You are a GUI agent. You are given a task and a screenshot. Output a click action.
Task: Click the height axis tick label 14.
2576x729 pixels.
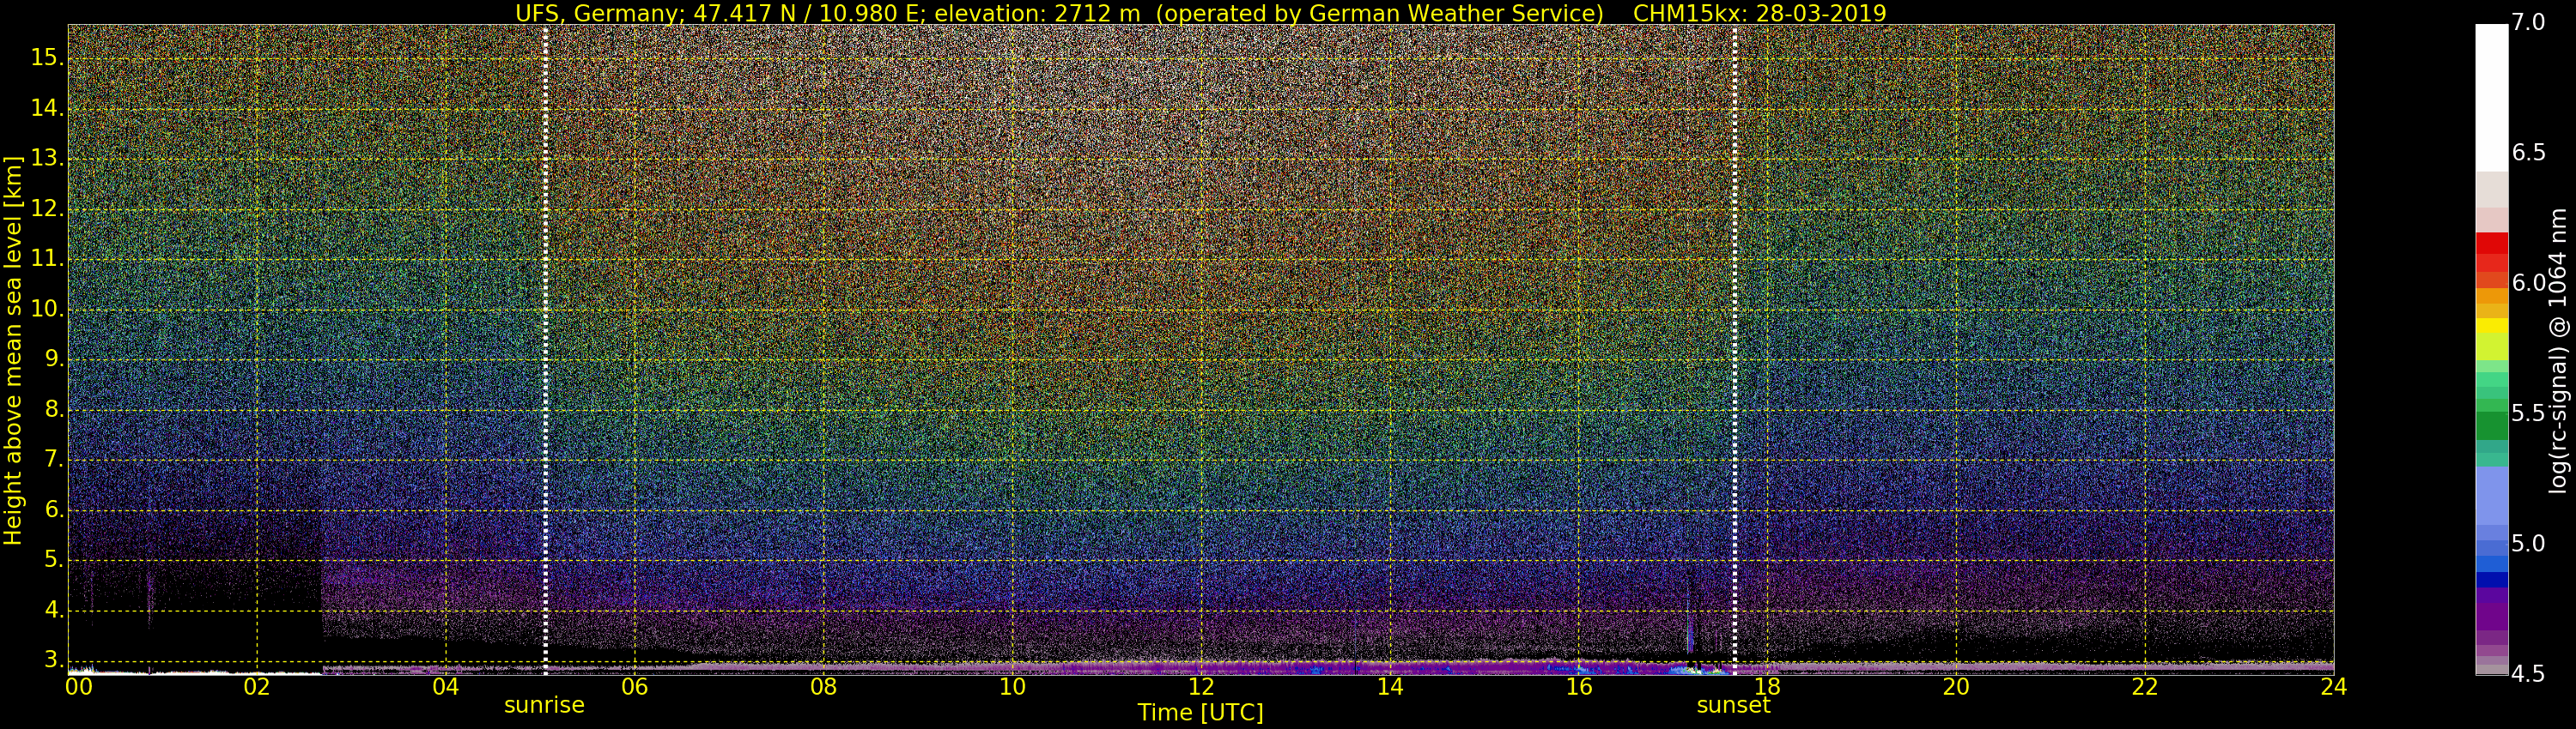coord(47,108)
